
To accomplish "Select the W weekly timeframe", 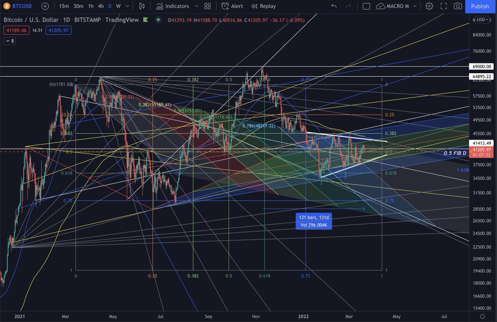I will [x=118, y=6].
